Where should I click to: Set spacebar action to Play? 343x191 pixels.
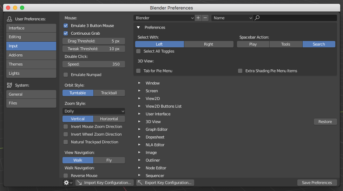coord(253,44)
